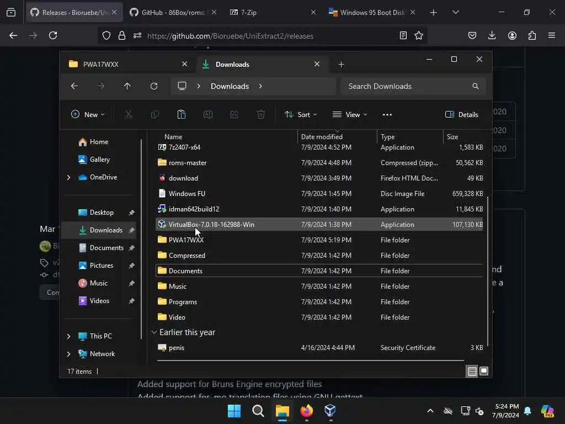The height and width of the screenshot is (424, 565).
Task: Switch to GitHub - 86Box/roms Firefox tab
Action: coord(173,12)
